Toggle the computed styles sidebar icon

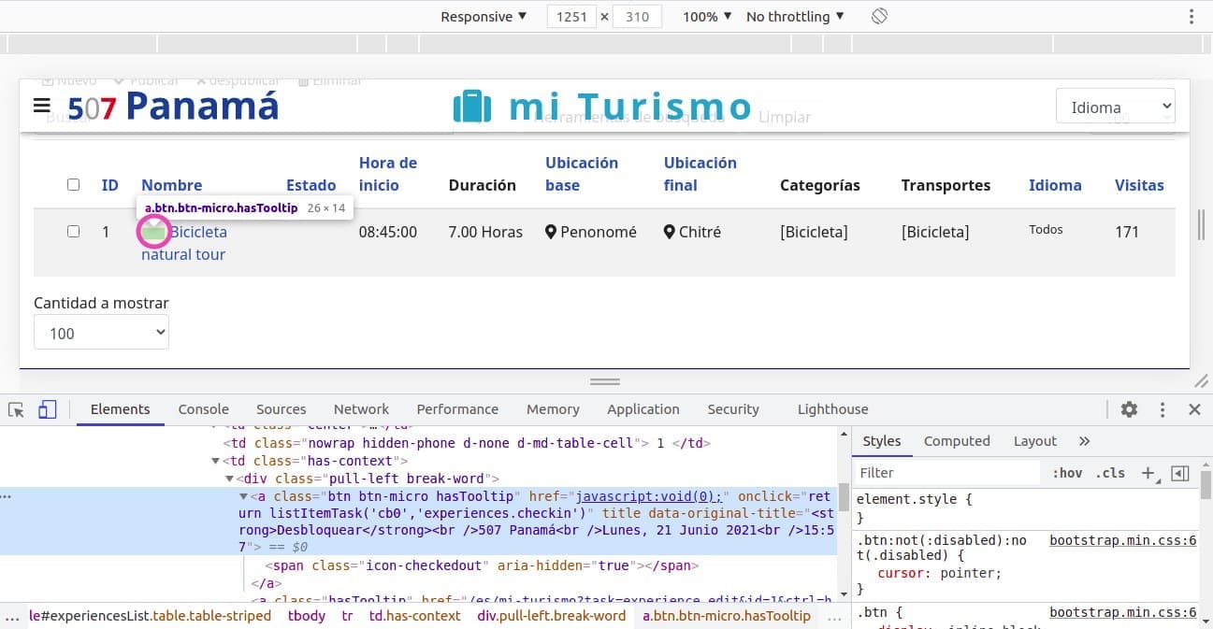pos(1180,473)
